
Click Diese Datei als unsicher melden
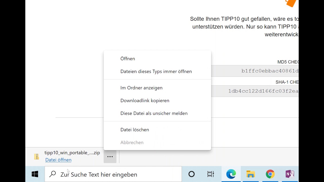[157, 113]
